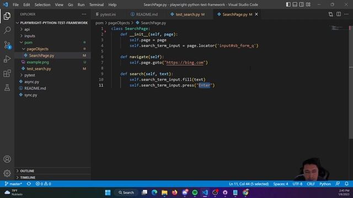353x198 pixels.
Task: Expand the pytest folder
Action: [52, 75]
